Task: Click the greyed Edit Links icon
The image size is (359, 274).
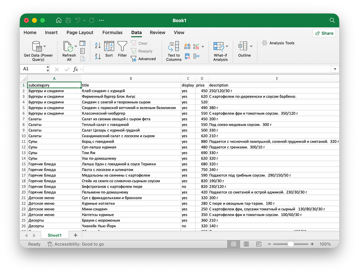Action: click(83, 59)
